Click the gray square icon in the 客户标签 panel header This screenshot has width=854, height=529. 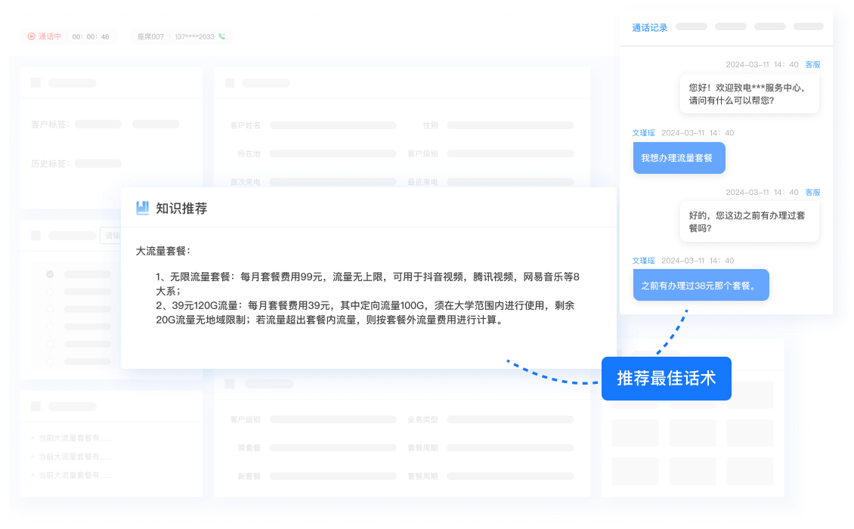[36, 83]
